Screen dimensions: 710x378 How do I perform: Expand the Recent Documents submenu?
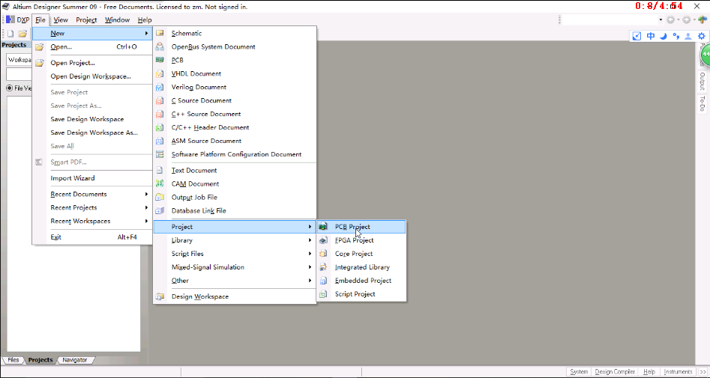click(92, 194)
